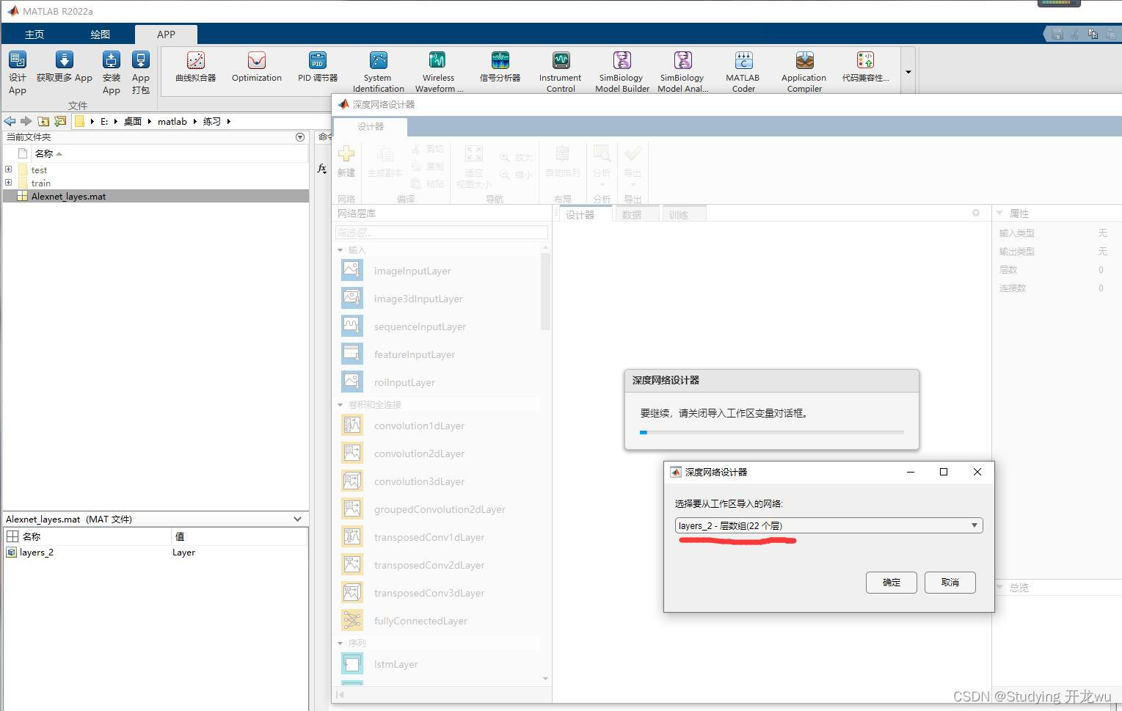Viewport: 1122px width, 711px height.
Task: Launch Instrument Control app
Action: point(561,72)
